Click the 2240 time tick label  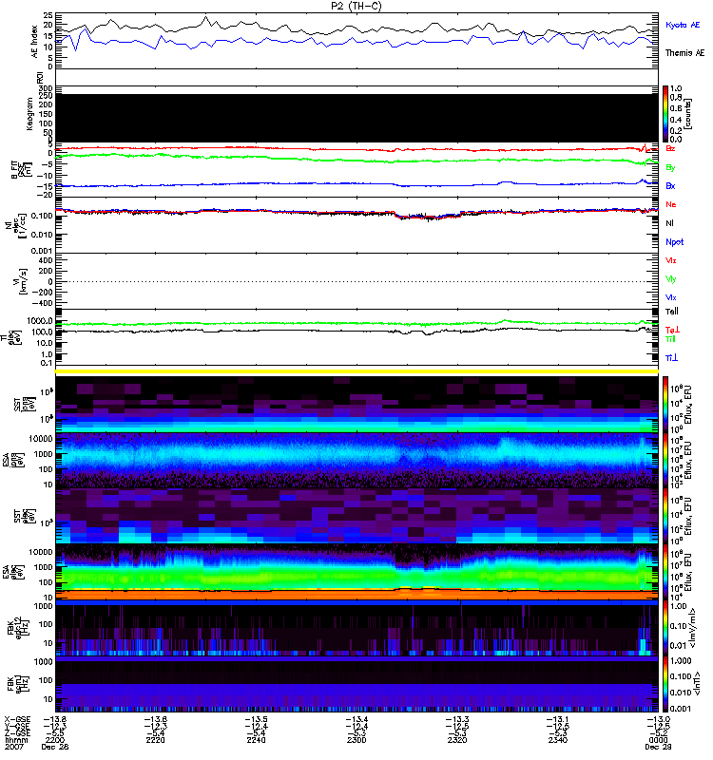tap(256, 740)
